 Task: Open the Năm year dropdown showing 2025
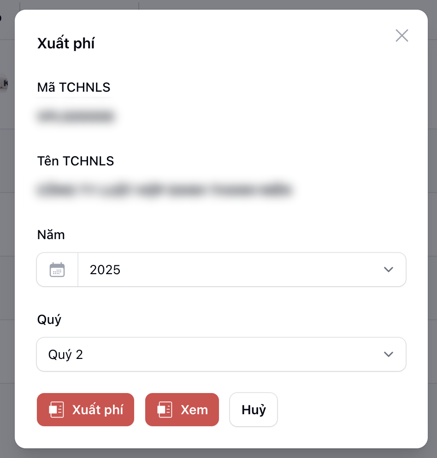tap(230, 270)
